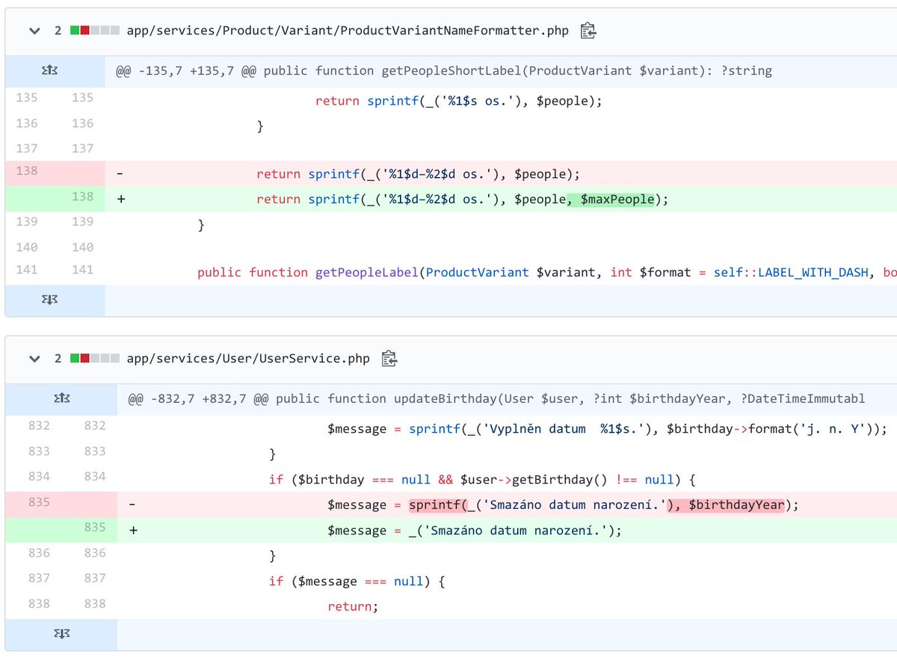
Task: Click the diffstat bar of UserService.php
Action: pos(95,359)
